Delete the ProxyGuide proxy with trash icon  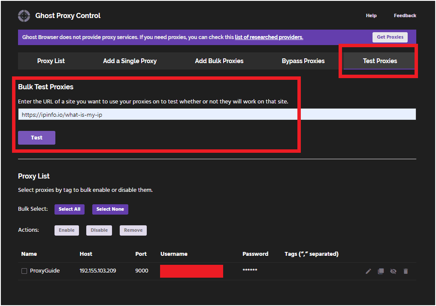(406, 271)
